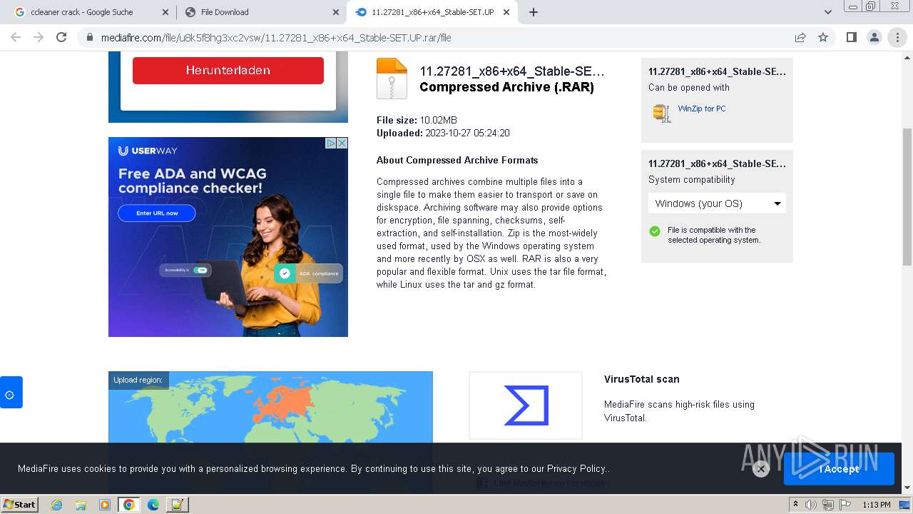This screenshot has width=913, height=514.
Task: Open Chrome three-dot menu
Action: (897, 37)
